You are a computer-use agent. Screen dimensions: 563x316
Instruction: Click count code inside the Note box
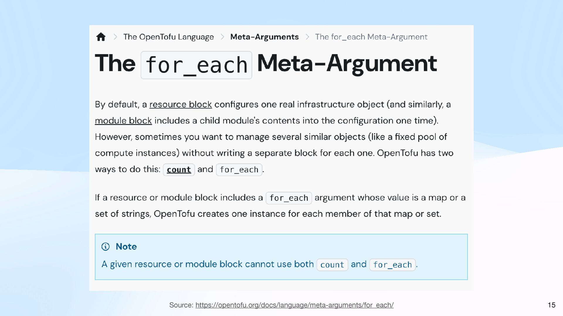(x=332, y=265)
